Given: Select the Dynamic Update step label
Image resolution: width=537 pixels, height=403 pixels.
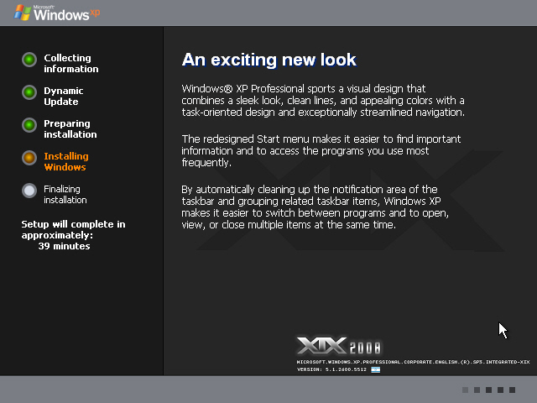Looking at the screenshot, I should 64,97.
